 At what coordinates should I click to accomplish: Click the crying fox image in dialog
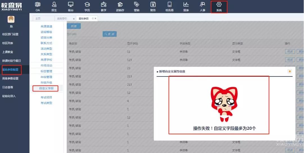224,104
